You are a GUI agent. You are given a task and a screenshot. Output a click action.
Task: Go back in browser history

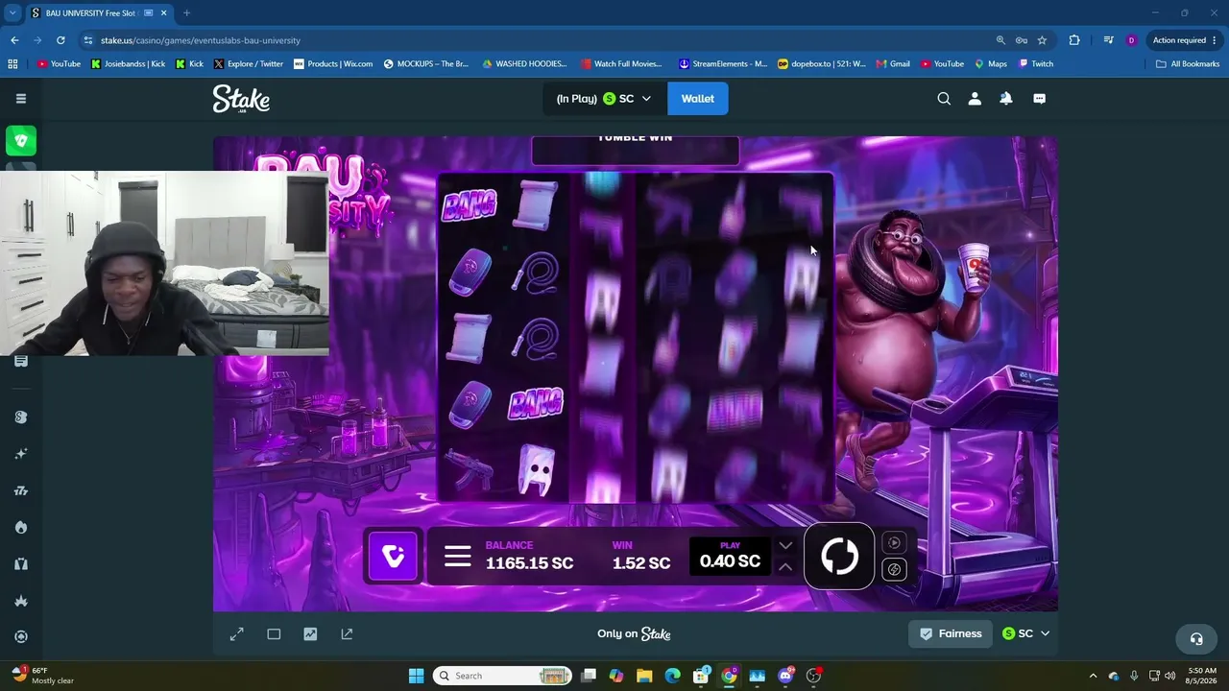click(14, 40)
